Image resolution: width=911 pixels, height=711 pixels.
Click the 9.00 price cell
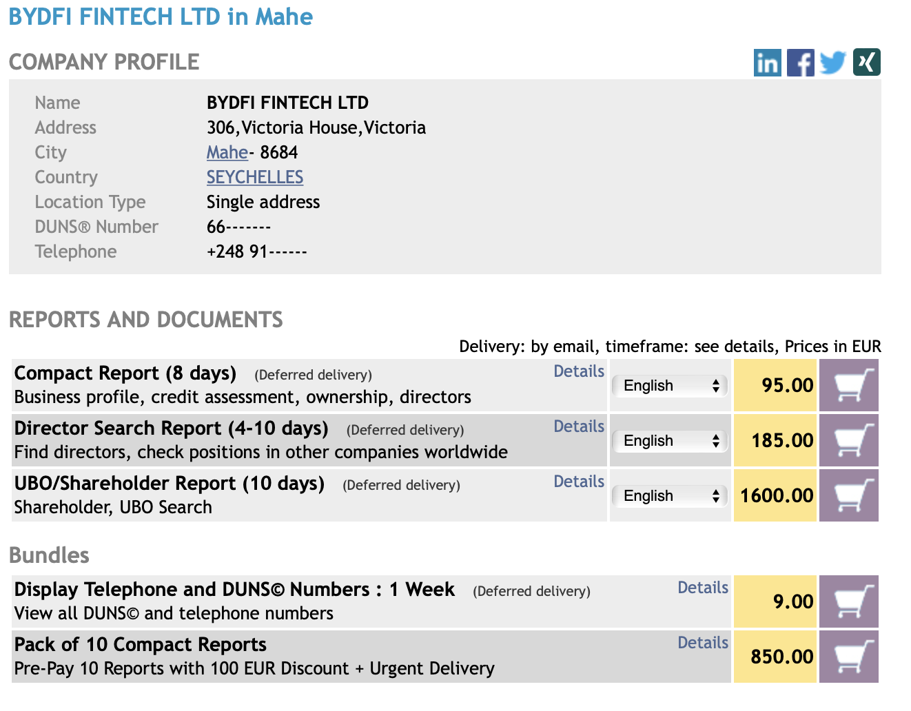(775, 601)
